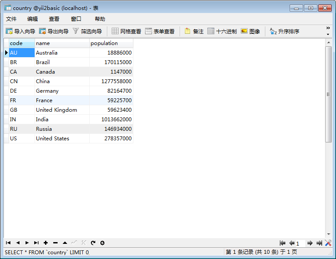336x259 pixels.
Task: Select France population 59225700 cell
Action: (111, 100)
